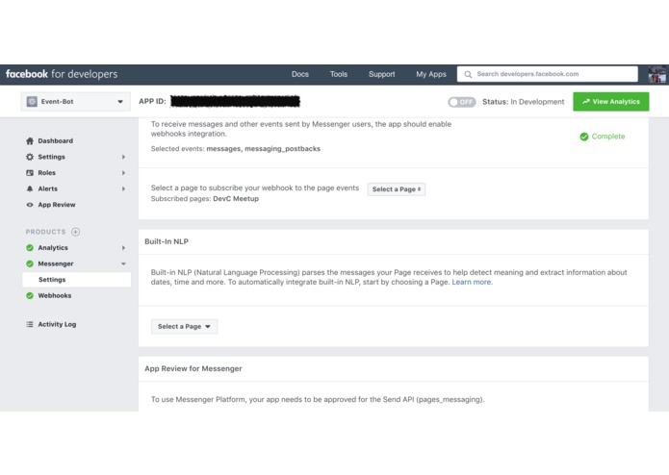This screenshot has width=669, height=475.
Task: Open Activity Log in the sidebar
Action: (x=57, y=324)
